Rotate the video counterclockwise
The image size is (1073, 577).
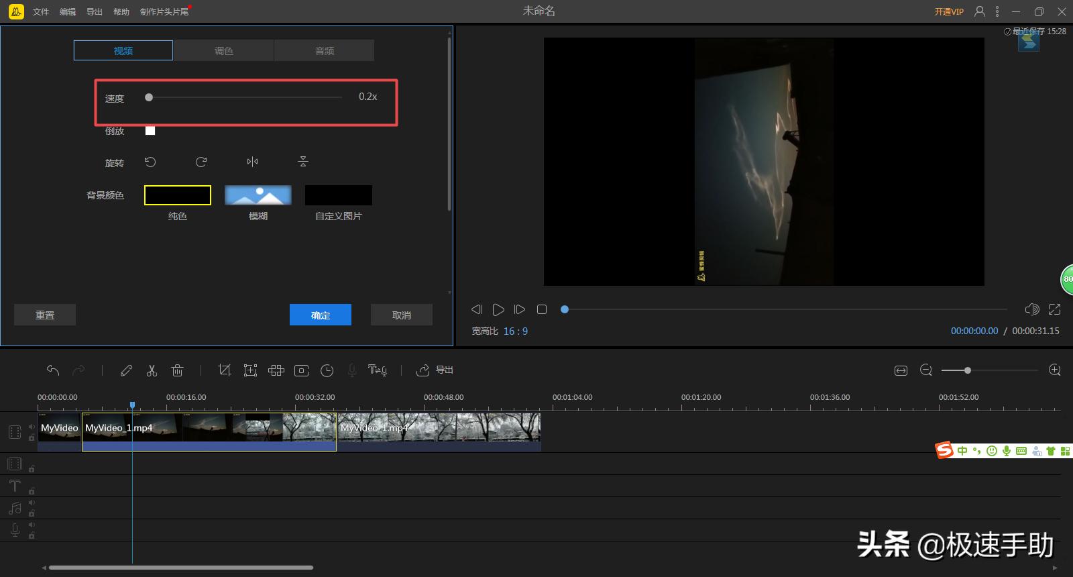click(x=150, y=162)
